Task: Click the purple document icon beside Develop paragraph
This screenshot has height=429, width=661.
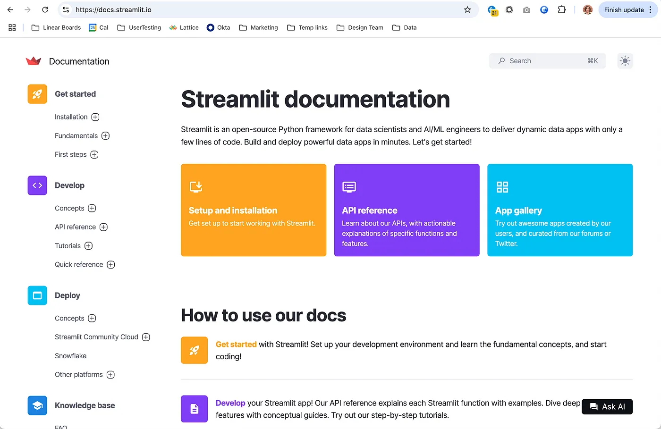Action: pyautogui.click(x=194, y=409)
